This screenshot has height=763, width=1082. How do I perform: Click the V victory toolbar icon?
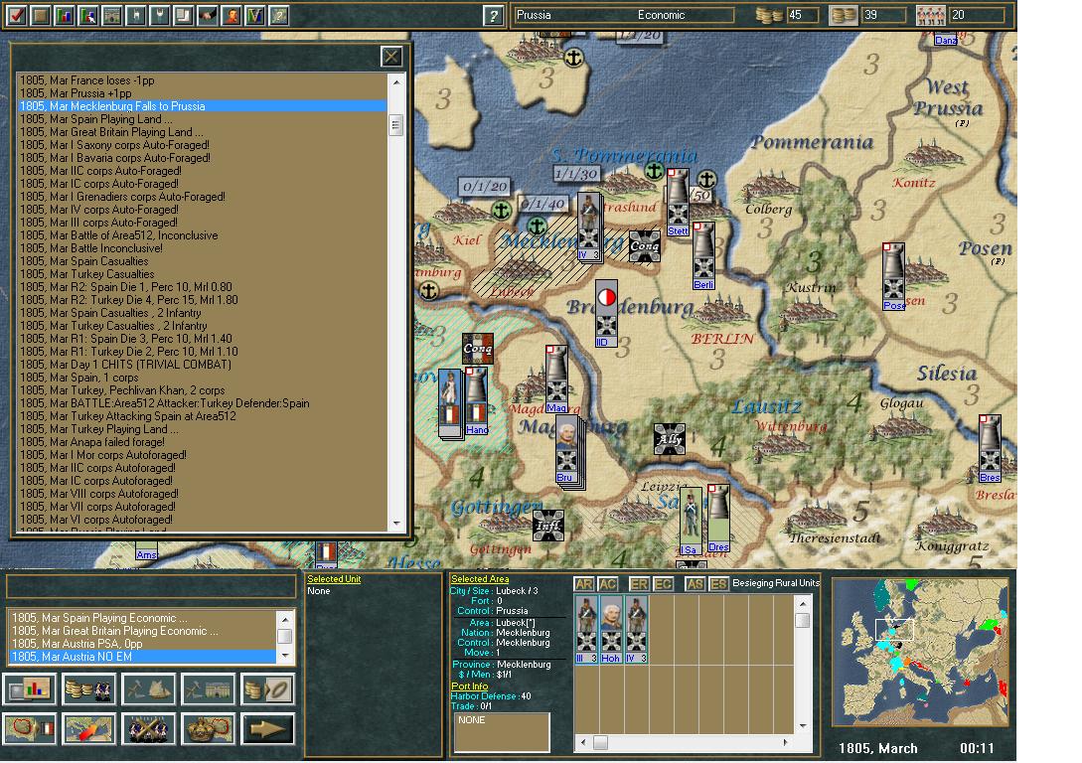pos(254,15)
